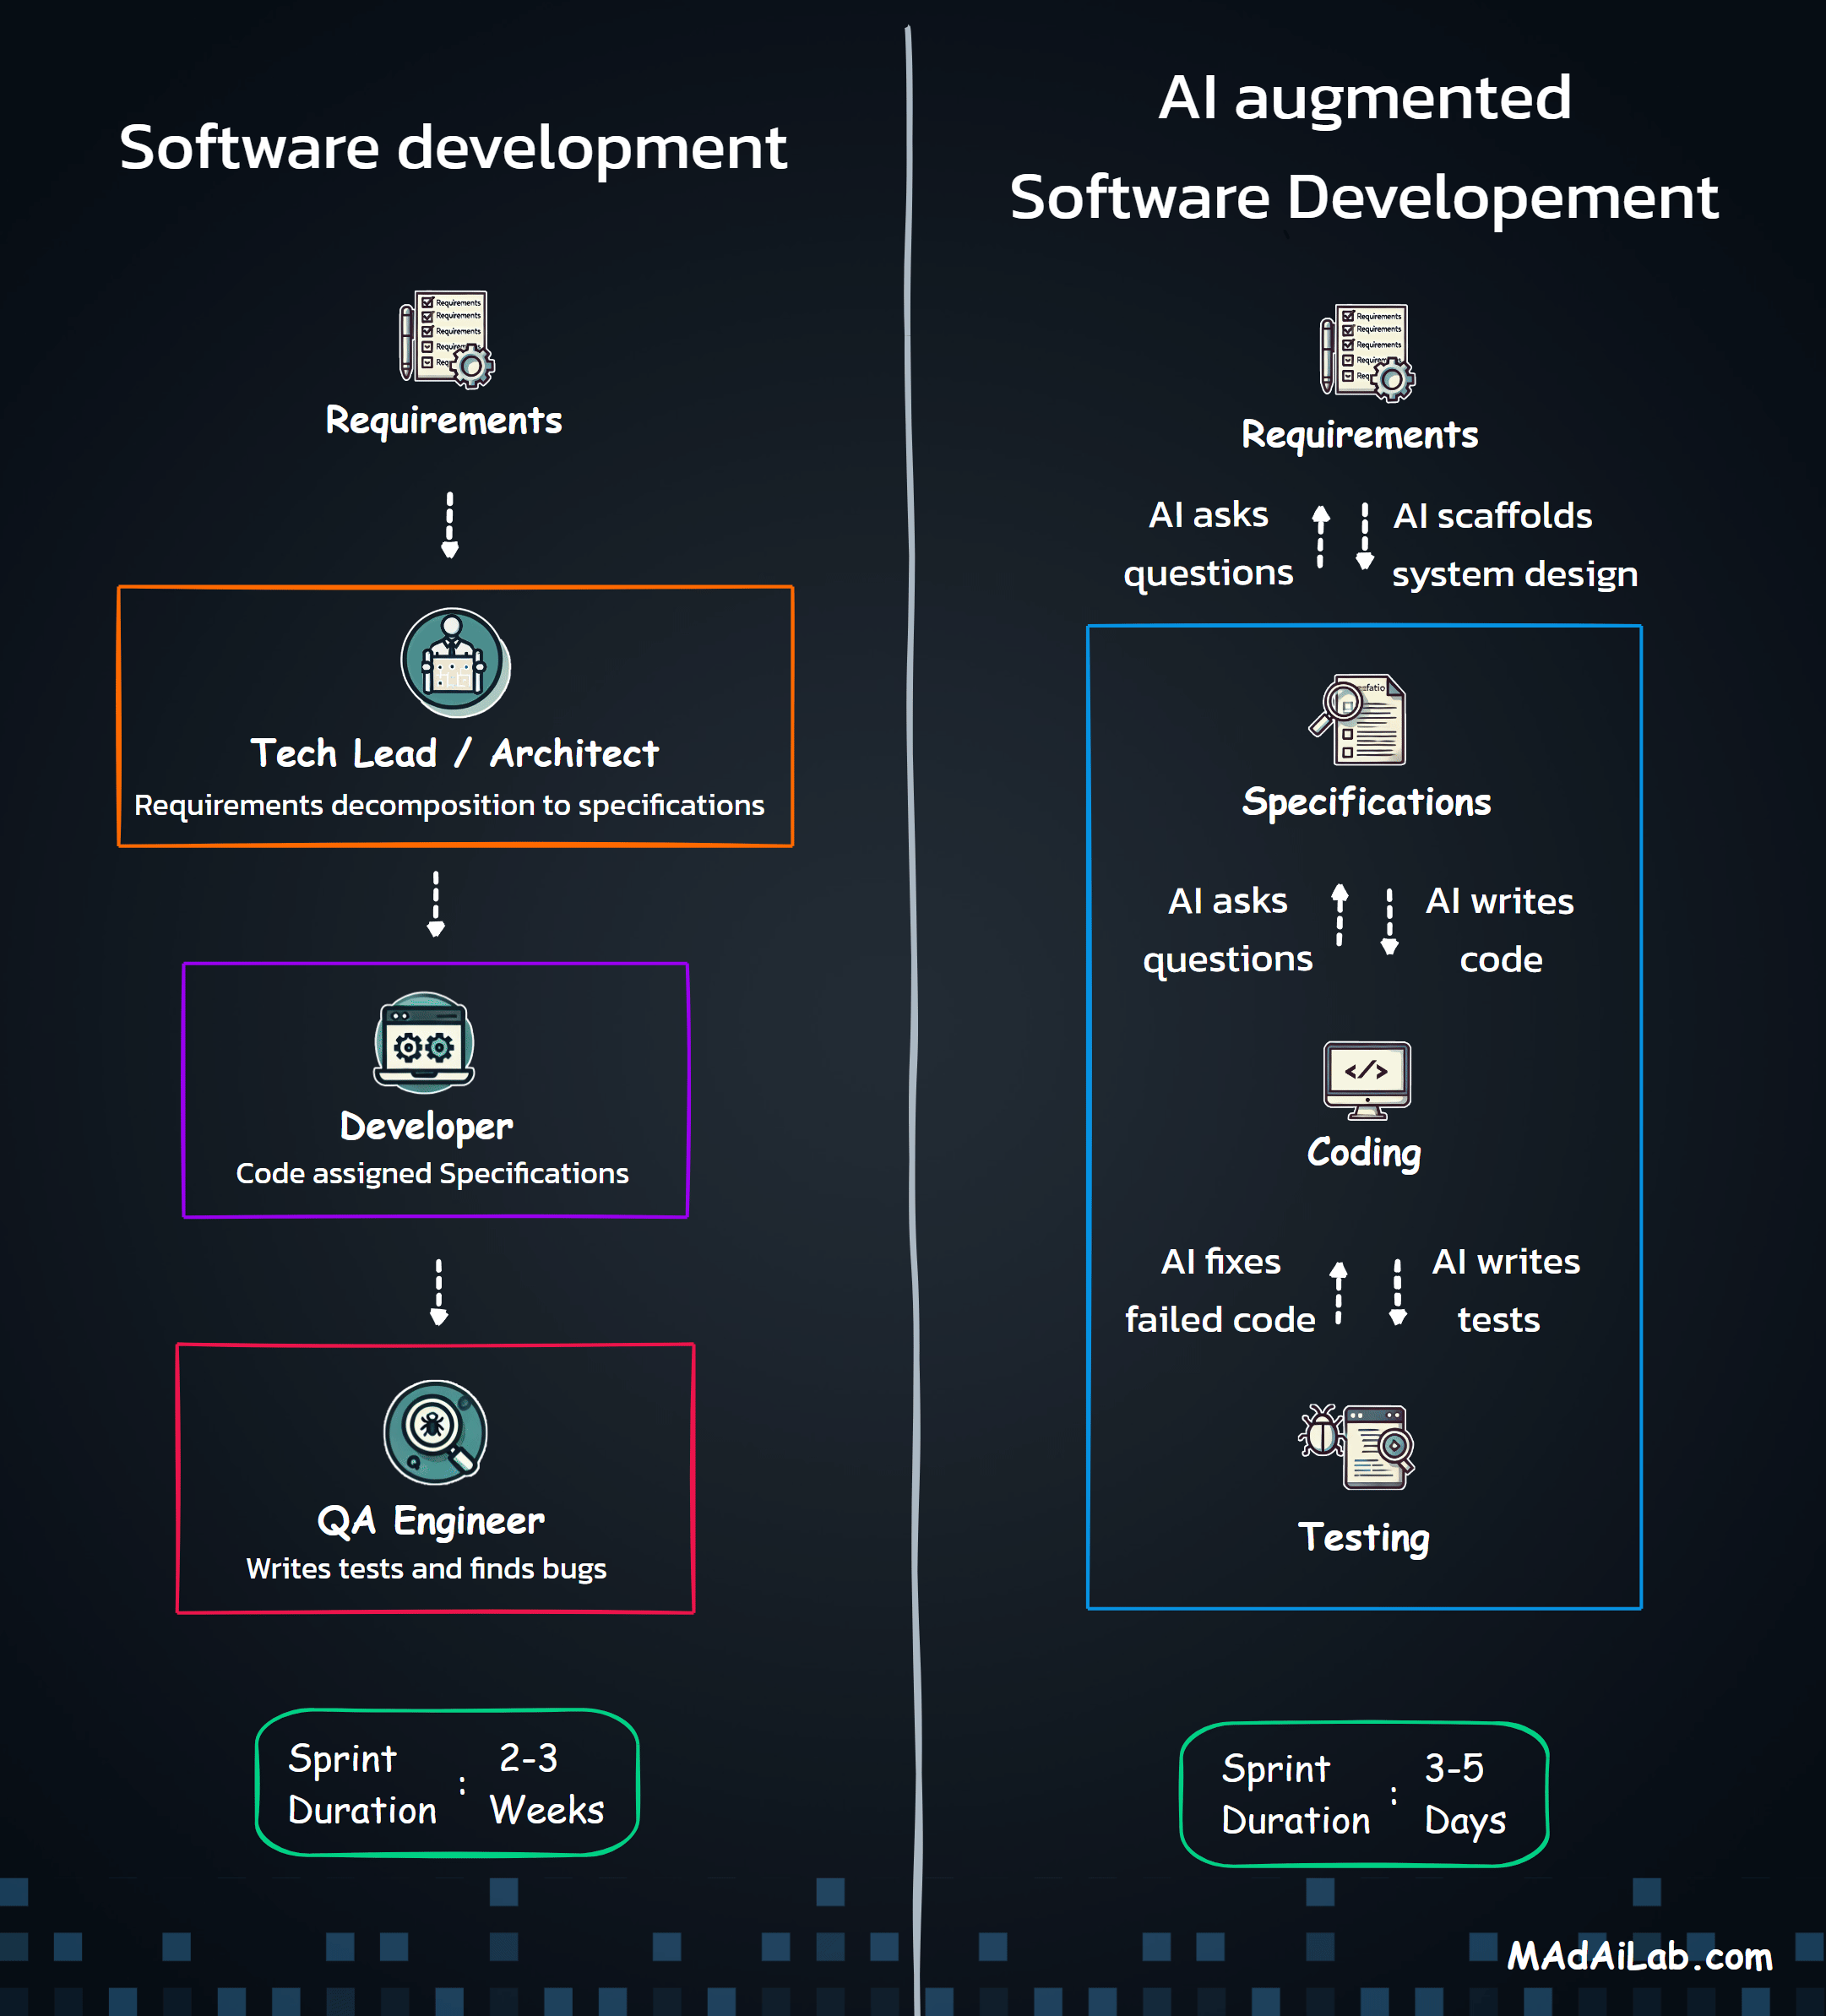
Task: Toggle the 'AI writes tests' arrow near Testing
Action: 1398,1290
